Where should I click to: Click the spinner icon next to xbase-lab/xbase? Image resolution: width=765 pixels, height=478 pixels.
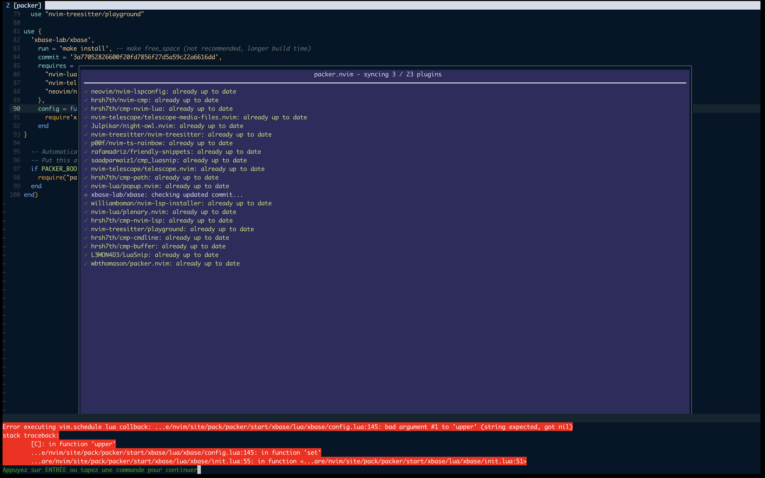coord(86,195)
